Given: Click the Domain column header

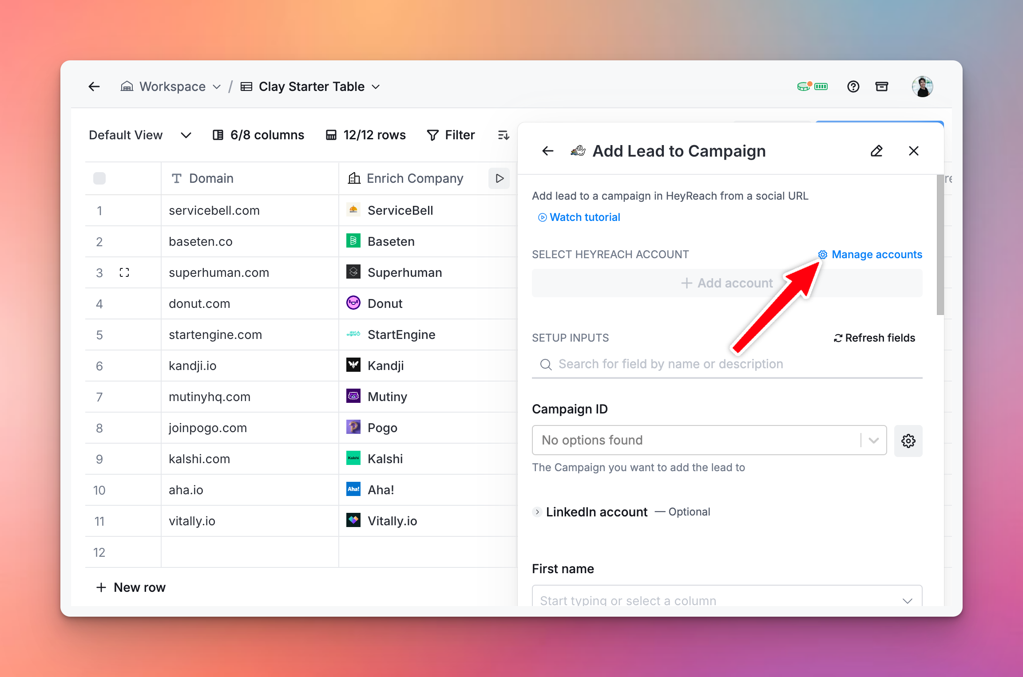Looking at the screenshot, I should [250, 178].
